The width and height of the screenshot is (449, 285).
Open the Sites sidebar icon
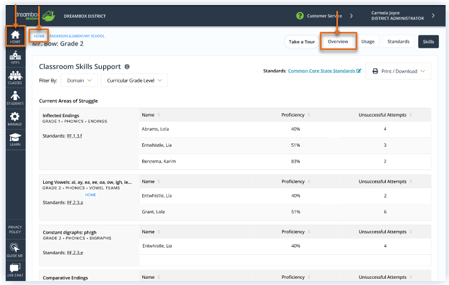click(x=15, y=57)
